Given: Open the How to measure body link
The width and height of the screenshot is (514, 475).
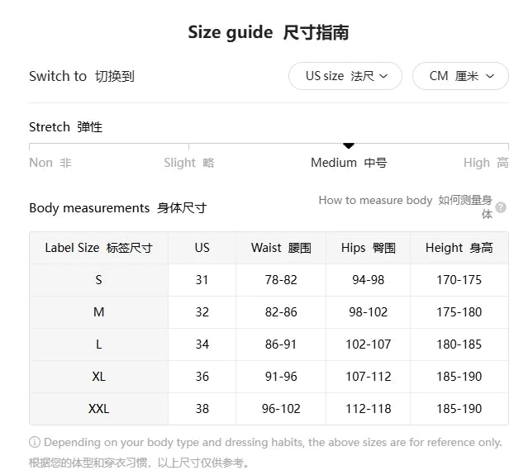Looking at the screenshot, I should [406, 207].
